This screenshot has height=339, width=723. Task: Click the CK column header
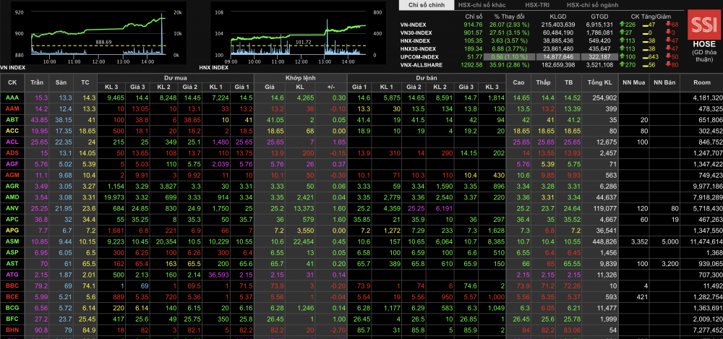(x=12, y=82)
